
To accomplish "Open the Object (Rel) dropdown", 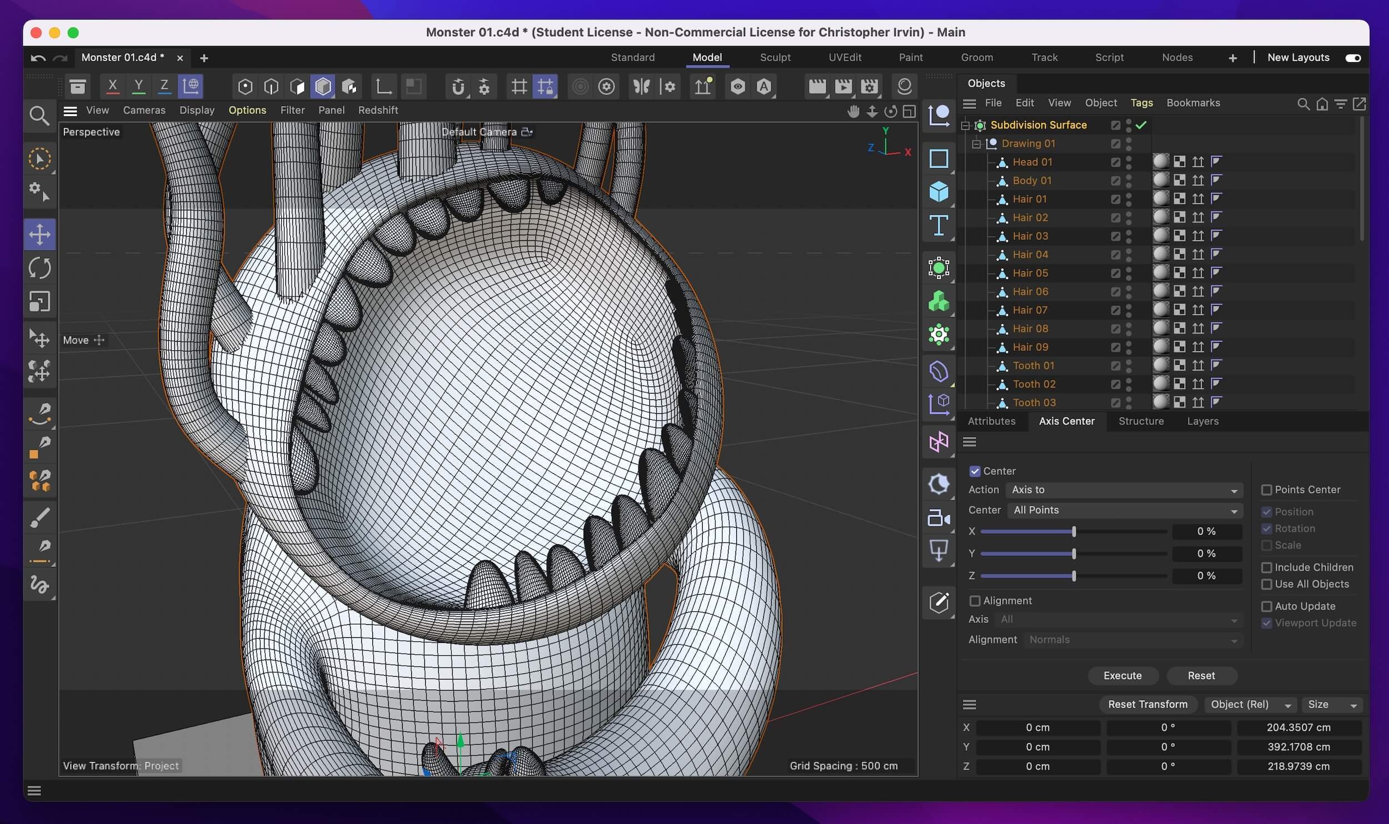I will (x=1250, y=705).
